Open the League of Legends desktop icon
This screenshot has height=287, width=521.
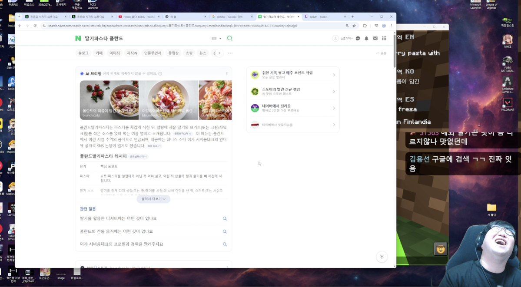[491, 5]
